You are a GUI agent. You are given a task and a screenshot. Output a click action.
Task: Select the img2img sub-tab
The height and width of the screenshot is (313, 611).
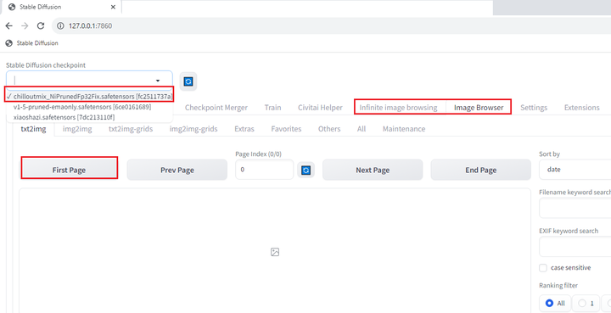point(77,129)
